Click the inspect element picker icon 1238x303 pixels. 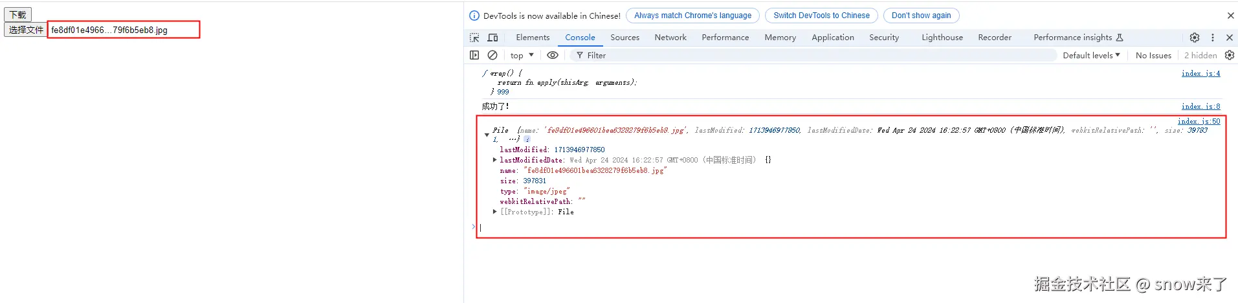(474, 38)
